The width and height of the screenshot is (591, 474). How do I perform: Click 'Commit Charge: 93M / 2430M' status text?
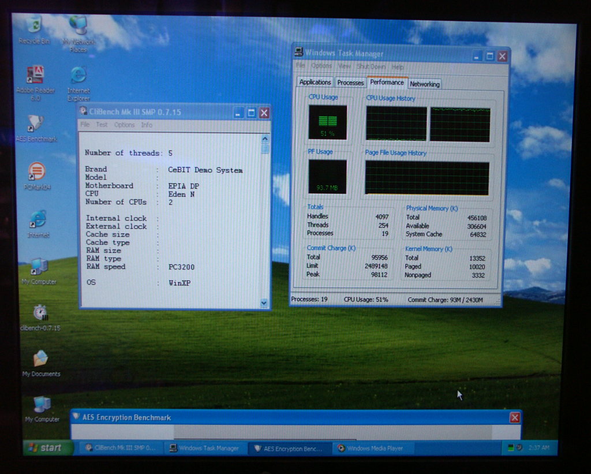coord(445,300)
